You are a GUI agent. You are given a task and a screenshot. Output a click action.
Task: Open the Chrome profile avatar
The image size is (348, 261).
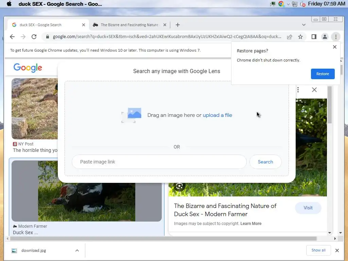(x=325, y=37)
